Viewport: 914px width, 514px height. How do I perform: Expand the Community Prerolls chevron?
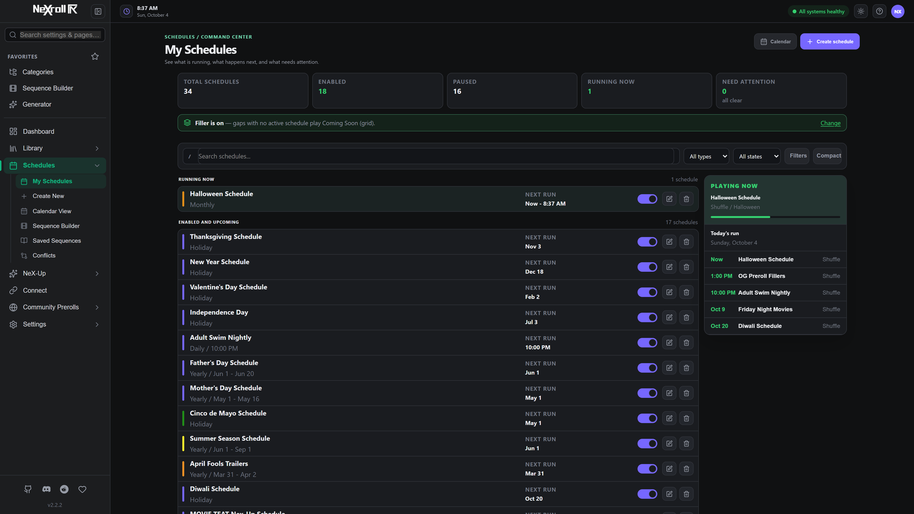coord(97,307)
